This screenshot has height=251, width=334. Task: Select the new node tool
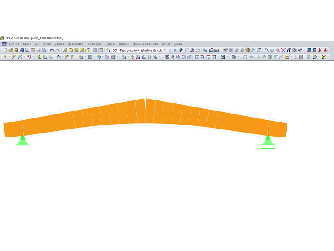5,57
